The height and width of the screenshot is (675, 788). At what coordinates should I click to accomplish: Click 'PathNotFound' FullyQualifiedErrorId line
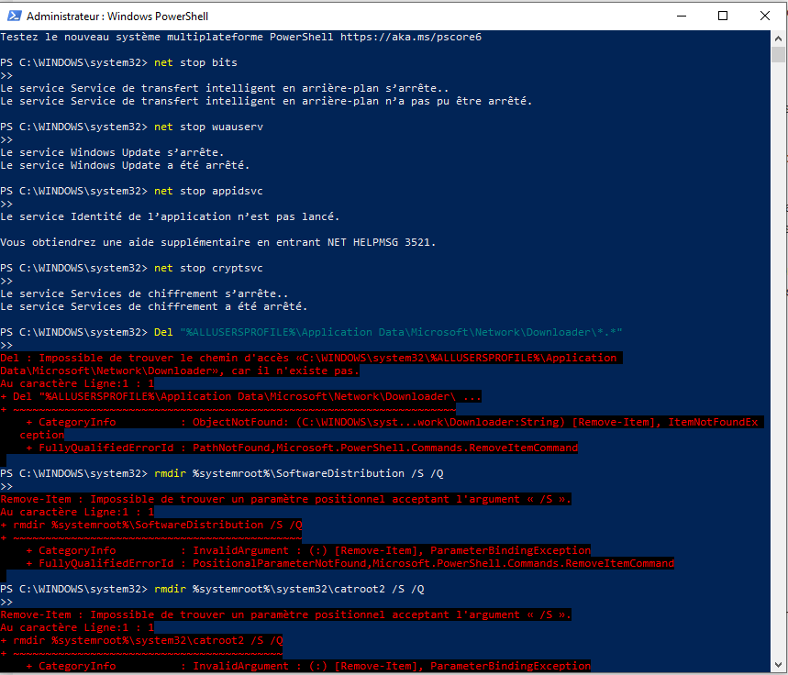302,448
